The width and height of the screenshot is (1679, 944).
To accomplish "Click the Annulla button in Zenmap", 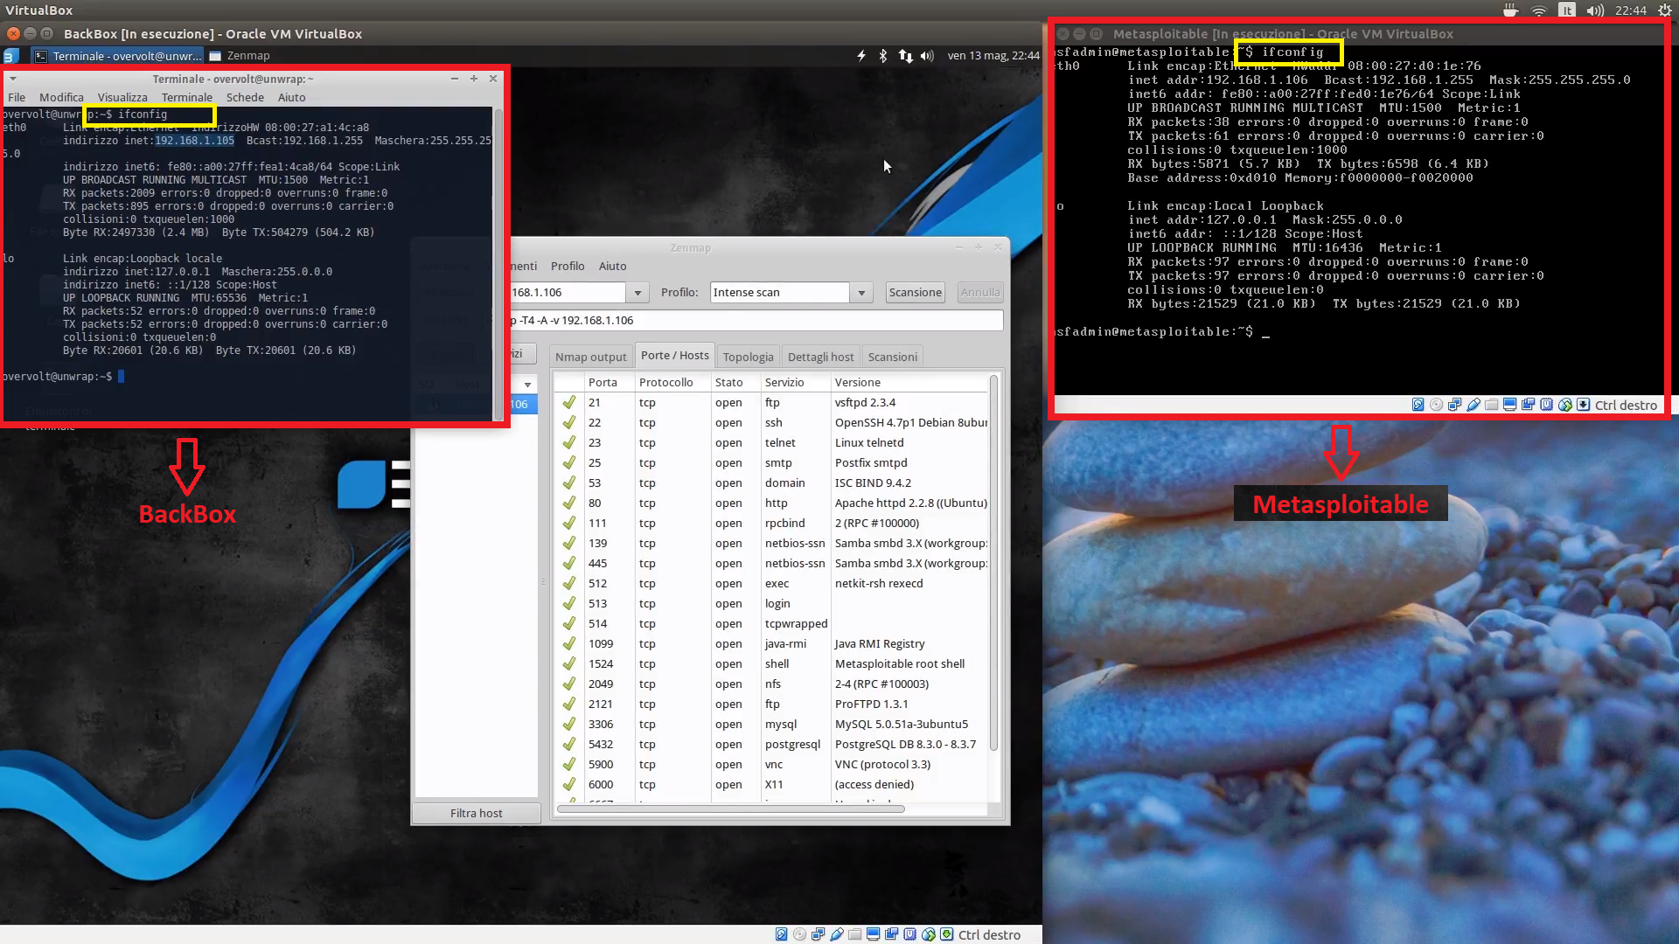I will coord(979,292).
